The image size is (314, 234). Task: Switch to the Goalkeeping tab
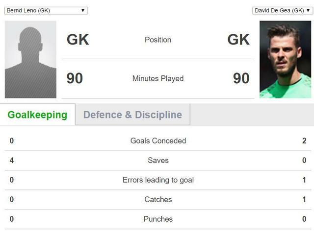tap(37, 115)
